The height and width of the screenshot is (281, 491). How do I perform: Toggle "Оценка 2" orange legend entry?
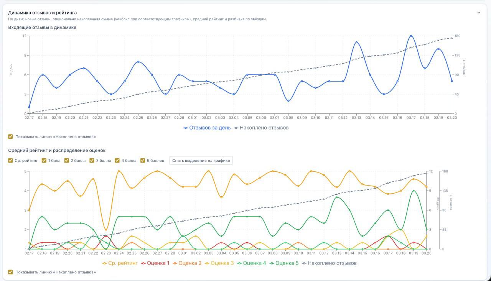coord(188,263)
